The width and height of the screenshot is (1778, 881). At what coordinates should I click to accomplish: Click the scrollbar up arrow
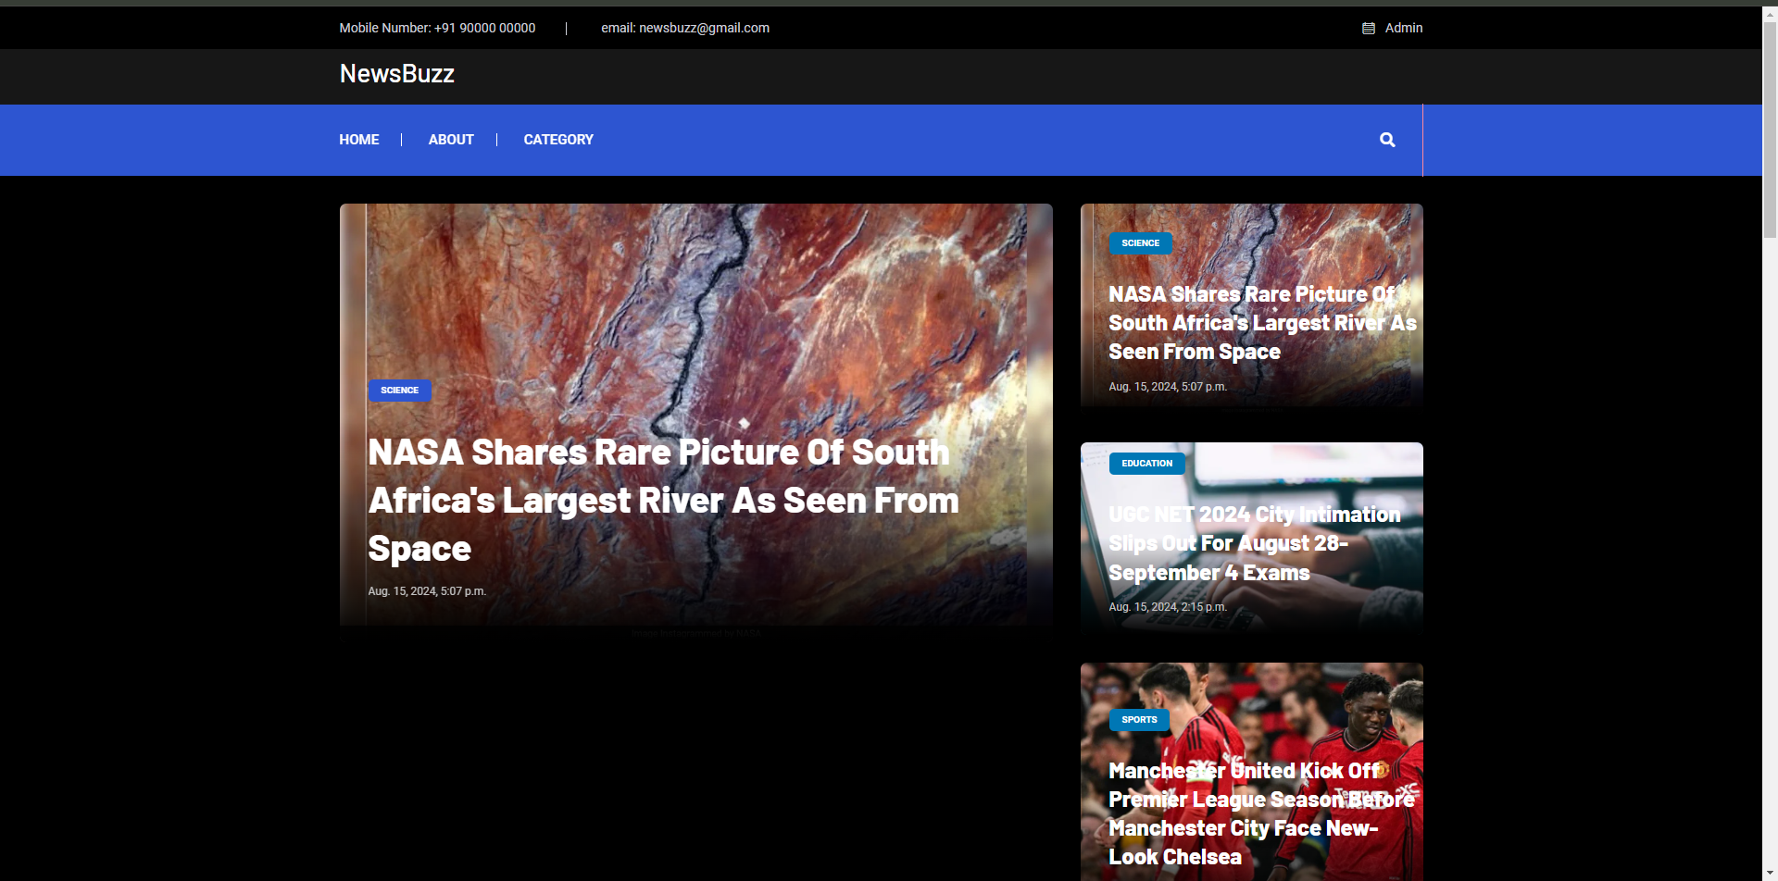pos(1770,13)
